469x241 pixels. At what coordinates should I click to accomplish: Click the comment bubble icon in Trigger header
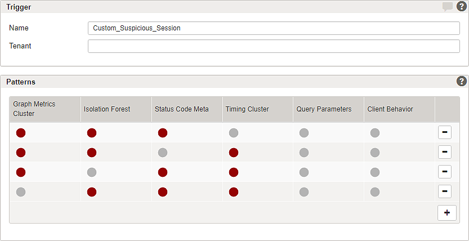click(x=448, y=7)
